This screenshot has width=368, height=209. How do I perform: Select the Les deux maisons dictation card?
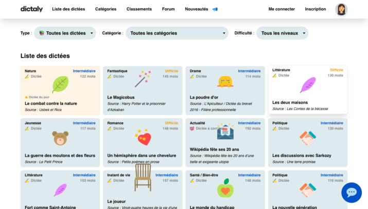[x=308, y=90]
